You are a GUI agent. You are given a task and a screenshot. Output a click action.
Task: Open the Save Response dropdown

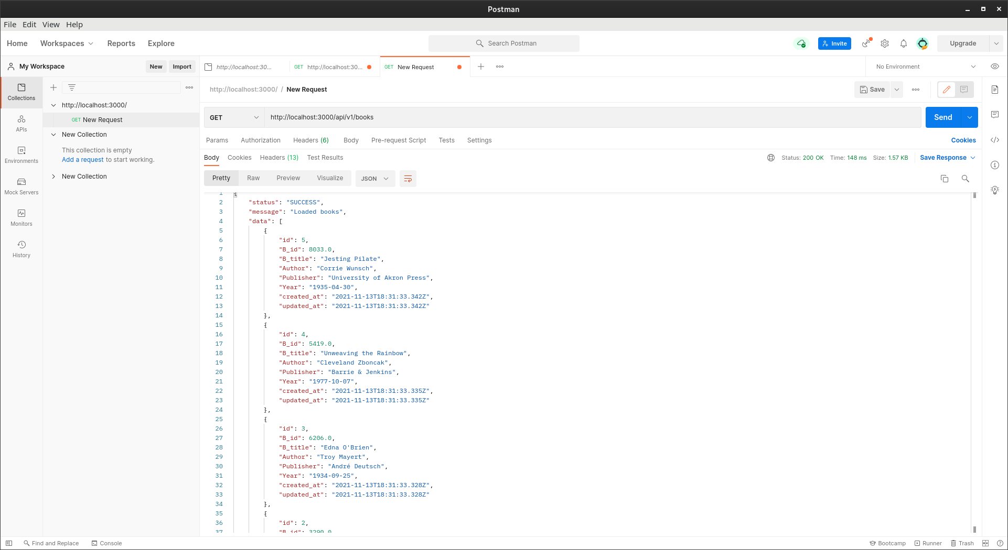pyautogui.click(x=948, y=158)
